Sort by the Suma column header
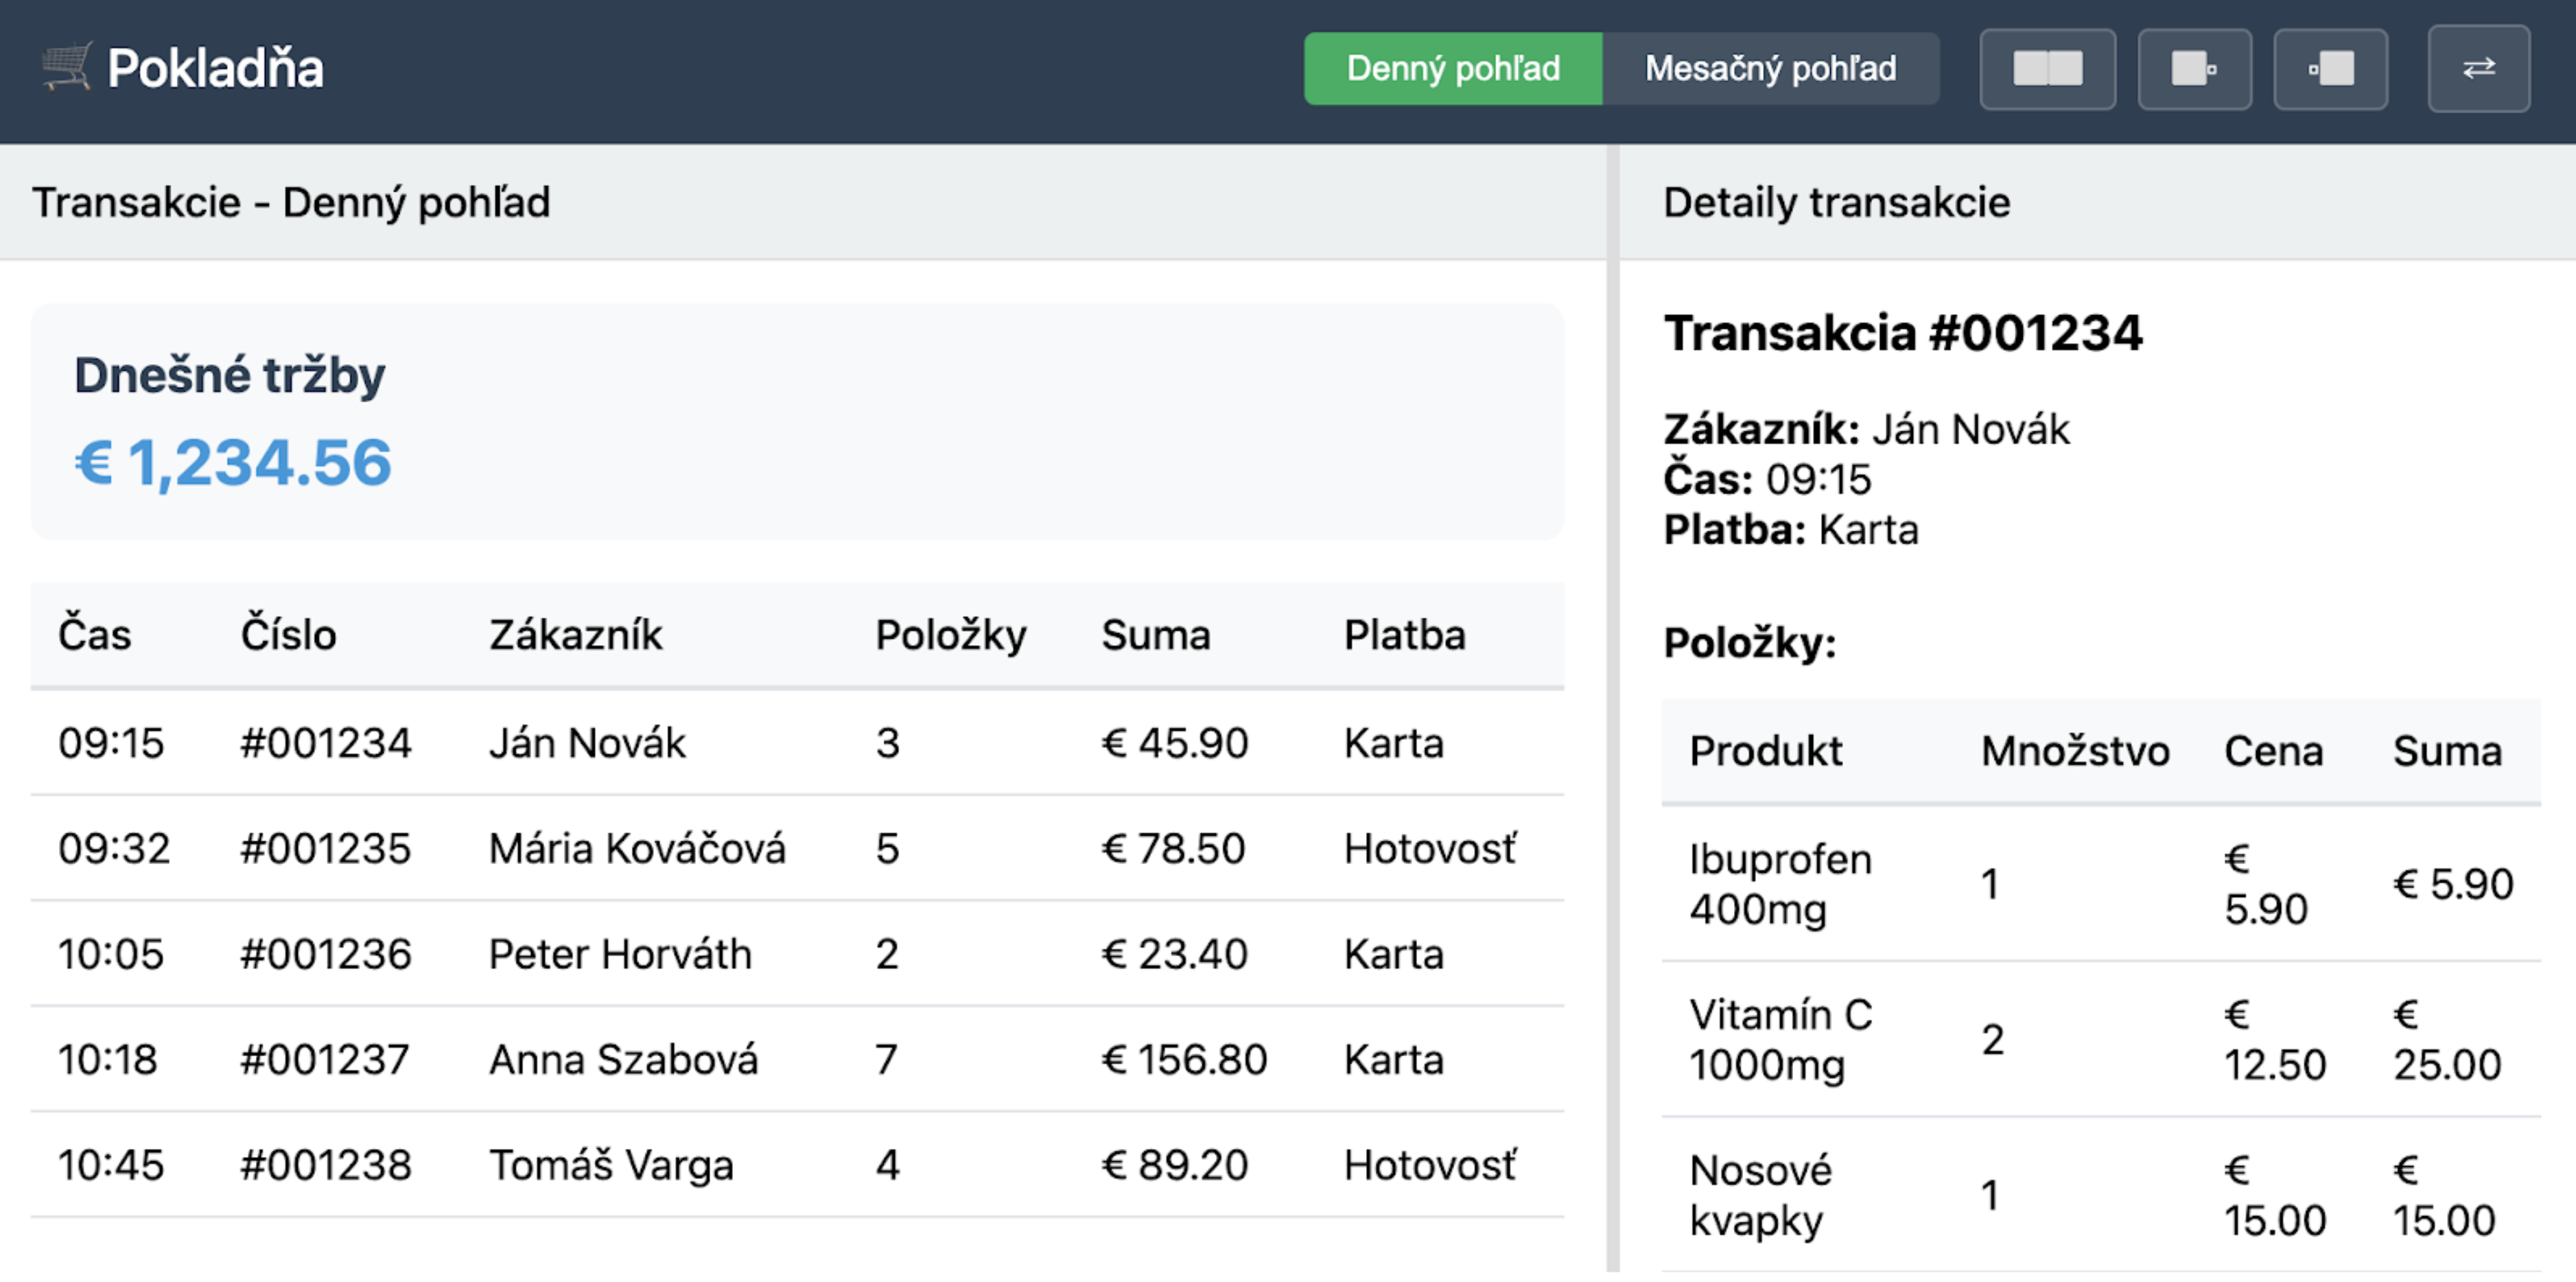The image size is (2576, 1282). click(x=1156, y=634)
